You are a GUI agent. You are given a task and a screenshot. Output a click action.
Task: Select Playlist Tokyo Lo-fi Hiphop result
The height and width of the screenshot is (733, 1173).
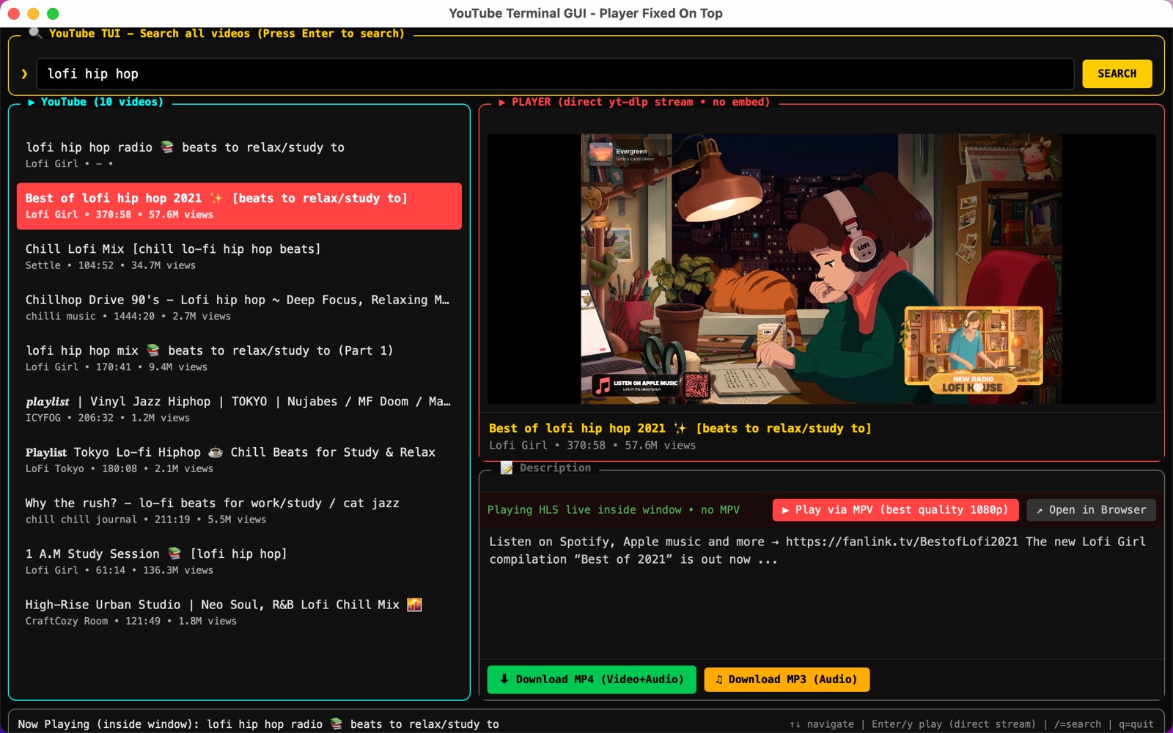point(239,460)
